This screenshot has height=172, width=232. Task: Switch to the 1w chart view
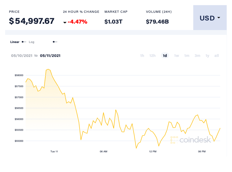coord(176,56)
